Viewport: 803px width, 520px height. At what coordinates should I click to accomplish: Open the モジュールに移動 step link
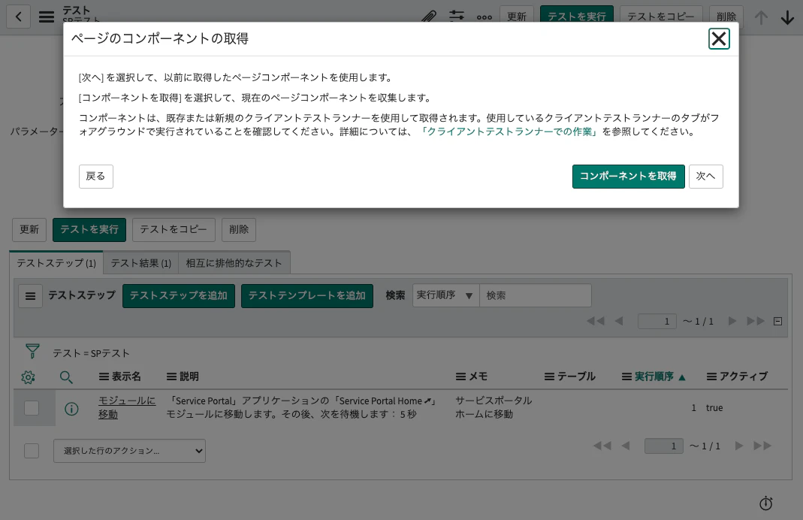[x=126, y=407]
